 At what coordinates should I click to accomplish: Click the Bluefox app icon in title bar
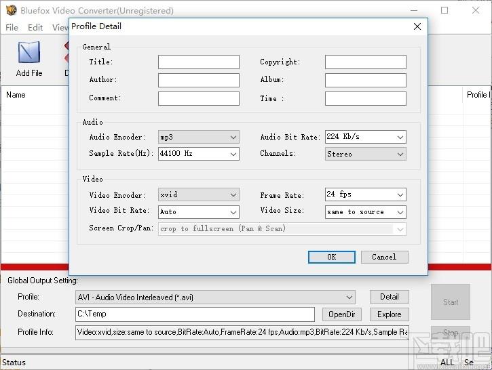tap(12, 10)
